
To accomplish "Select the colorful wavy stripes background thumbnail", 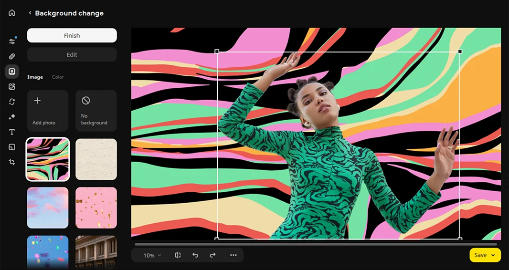I will [x=48, y=159].
